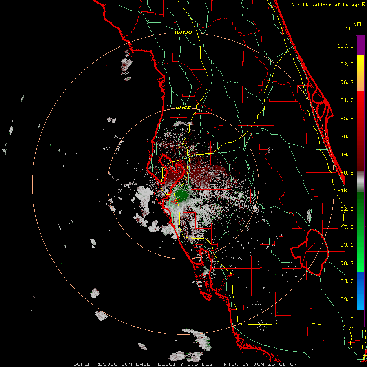This screenshot has width=367, height=367.
Task: Click the red-outlined Lake Okeechobee shape
Action: (x=310, y=252)
